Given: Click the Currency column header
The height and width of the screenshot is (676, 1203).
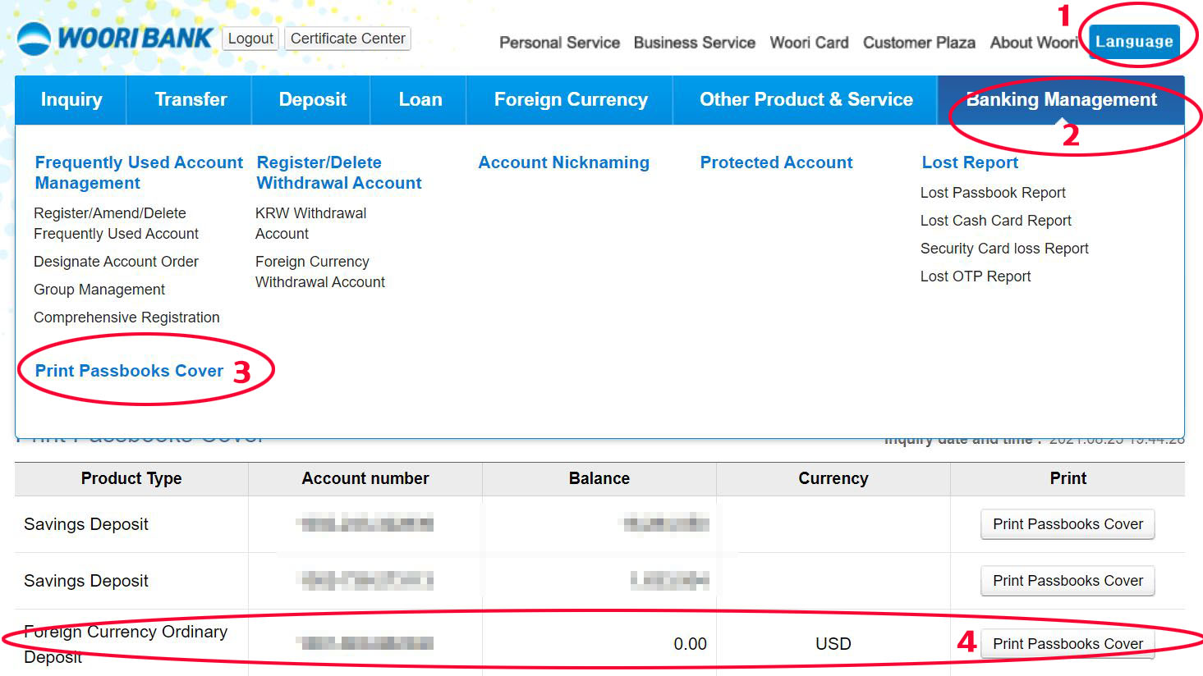Looking at the screenshot, I should [833, 478].
